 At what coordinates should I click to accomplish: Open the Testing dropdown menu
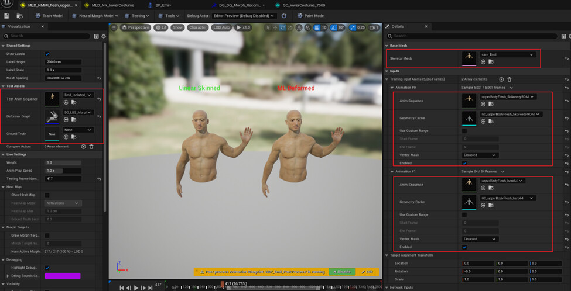136,16
